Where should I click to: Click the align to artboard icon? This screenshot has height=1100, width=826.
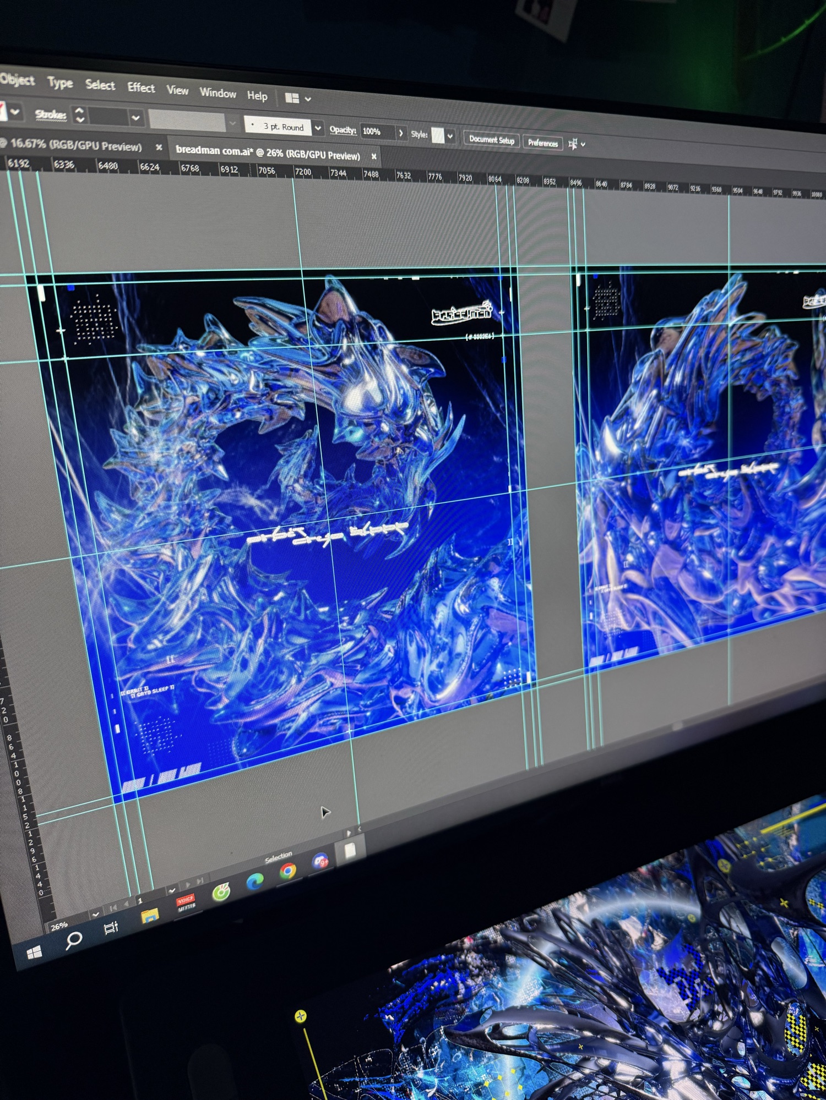(573, 144)
